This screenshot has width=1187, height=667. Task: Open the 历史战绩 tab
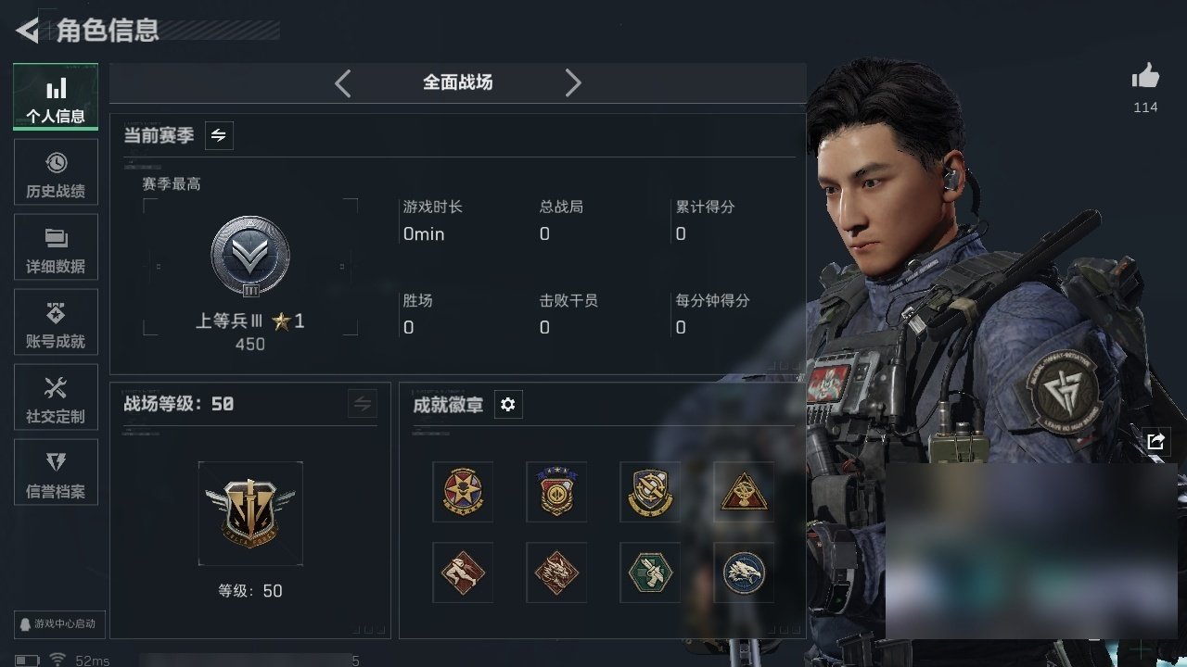56,172
